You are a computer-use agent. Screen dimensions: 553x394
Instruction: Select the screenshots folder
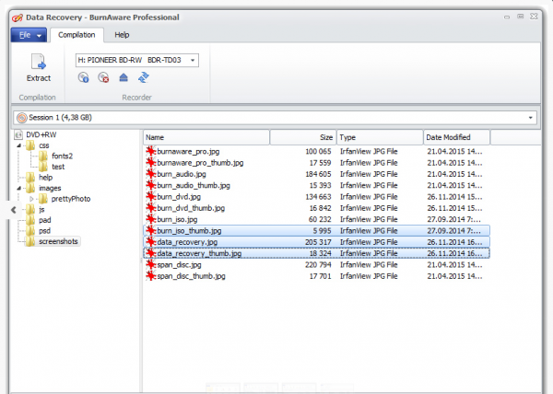click(x=58, y=241)
